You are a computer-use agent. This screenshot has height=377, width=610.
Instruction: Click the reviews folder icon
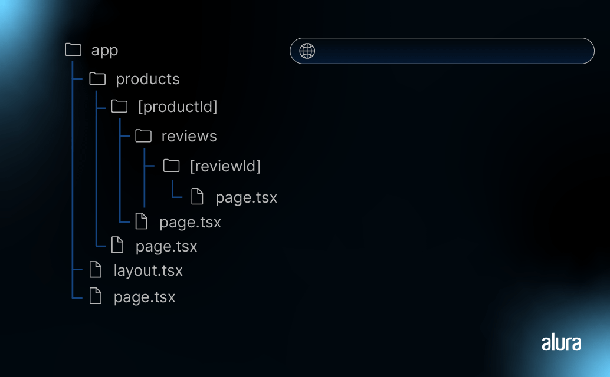(143, 136)
